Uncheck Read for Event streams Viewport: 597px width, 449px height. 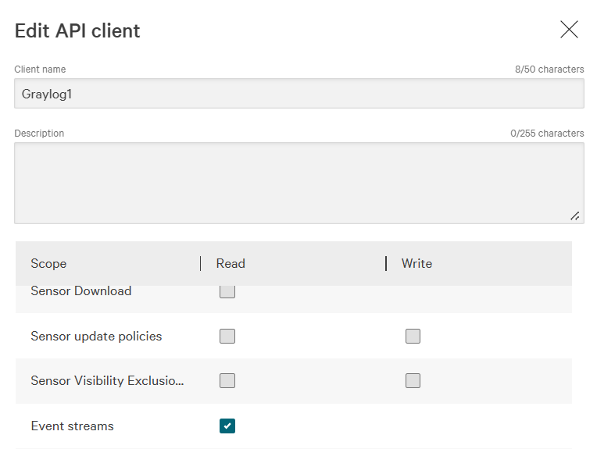227,426
